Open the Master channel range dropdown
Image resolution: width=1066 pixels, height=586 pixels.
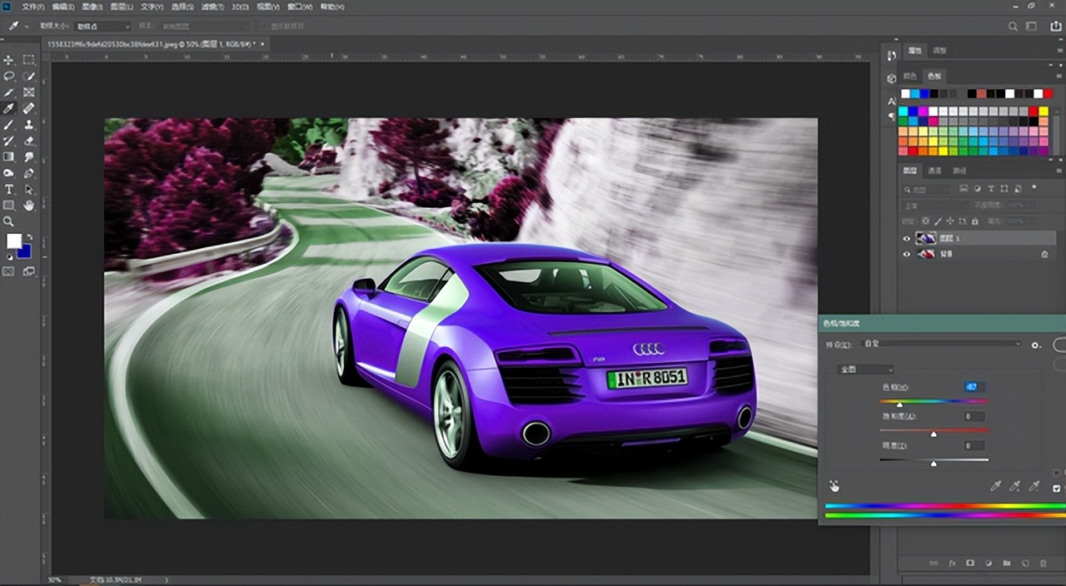[865, 370]
